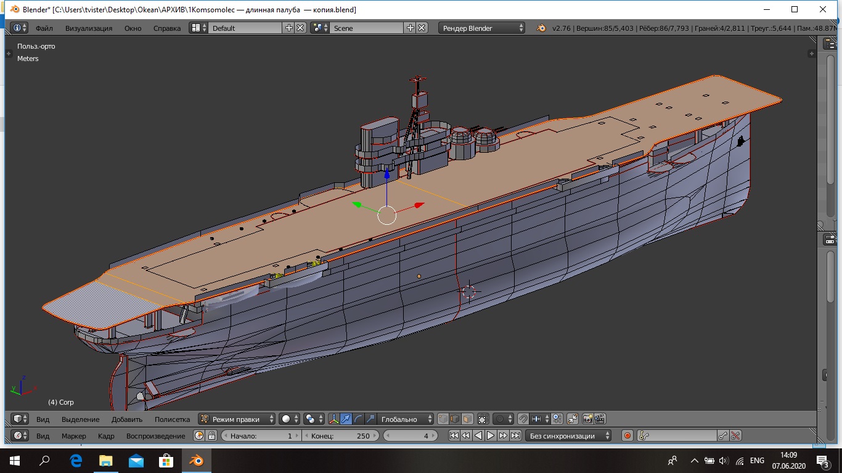This screenshot has width=842, height=473.
Task: Open the Режим правки mode dropdown
Action: pyautogui.click(x=237, y=419)
